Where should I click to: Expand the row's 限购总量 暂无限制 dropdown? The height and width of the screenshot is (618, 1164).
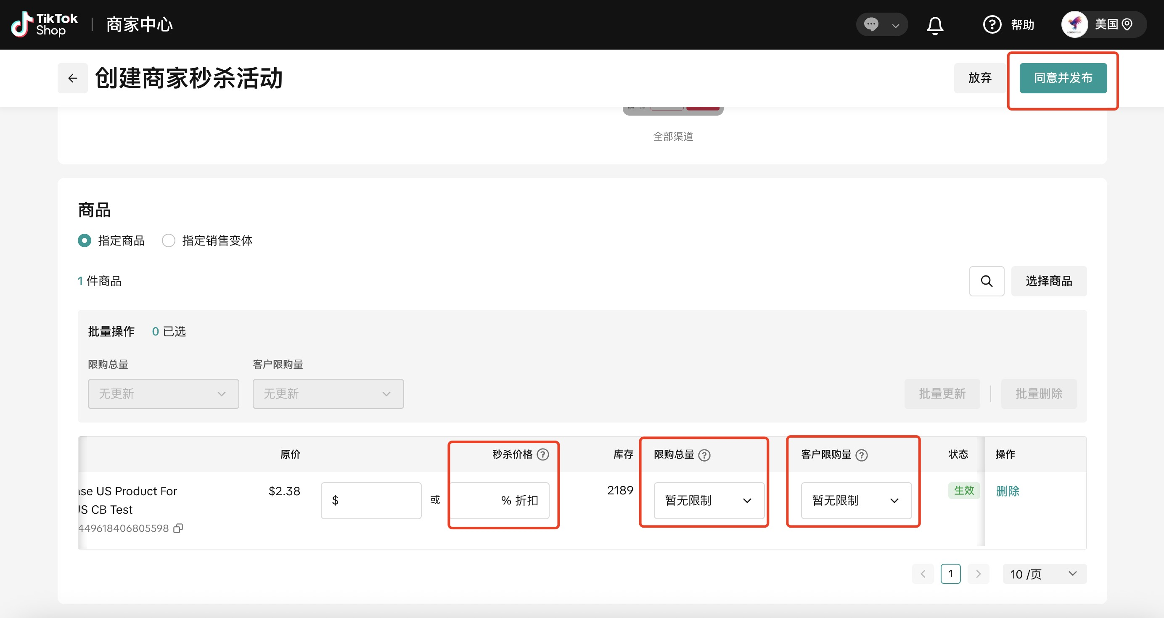(x=709, y=500)
